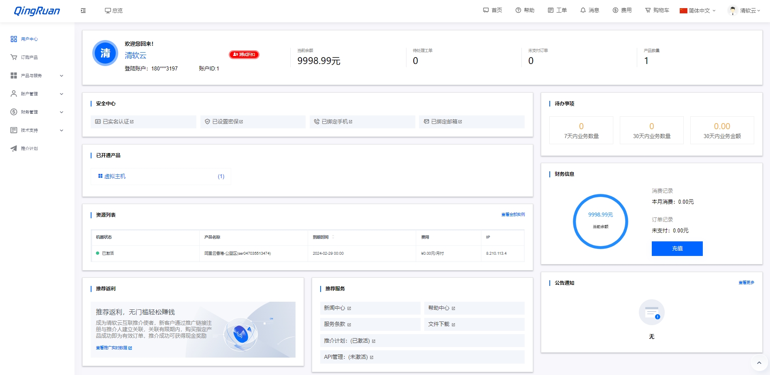
Task: Click the 技术支持 list icon
Action: (x=14, y=130)
